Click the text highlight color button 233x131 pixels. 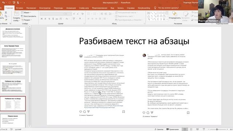point(74,19)
